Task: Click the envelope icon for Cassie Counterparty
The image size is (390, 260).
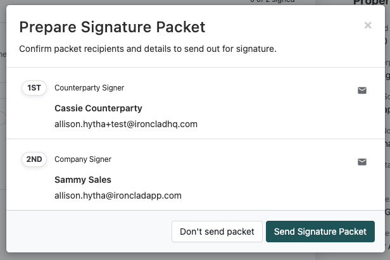Action: point(362,90)
